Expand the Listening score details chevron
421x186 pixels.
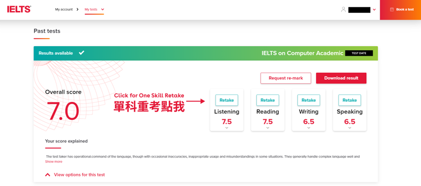[227, 128]
